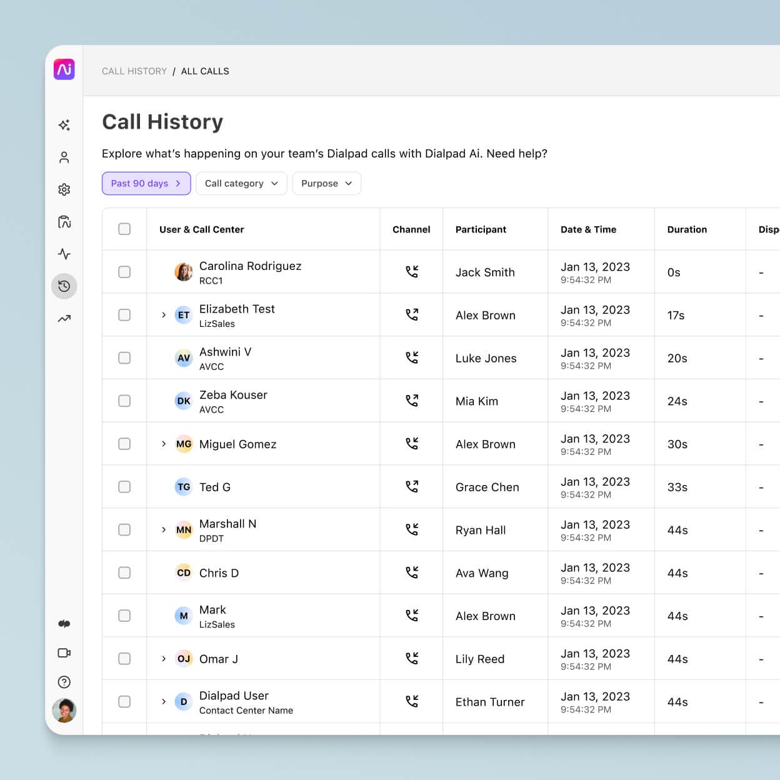Check the checkbox for Carolina Rodriguez's call
The width and height of the screenshot is (780, 780).
(x=124, y=272)
